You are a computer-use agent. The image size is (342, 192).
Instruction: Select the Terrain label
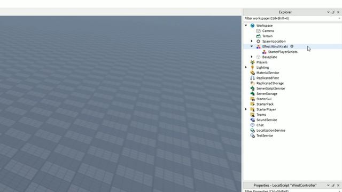267,36
